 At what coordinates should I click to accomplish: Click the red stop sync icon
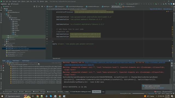[x=3, y=66]
